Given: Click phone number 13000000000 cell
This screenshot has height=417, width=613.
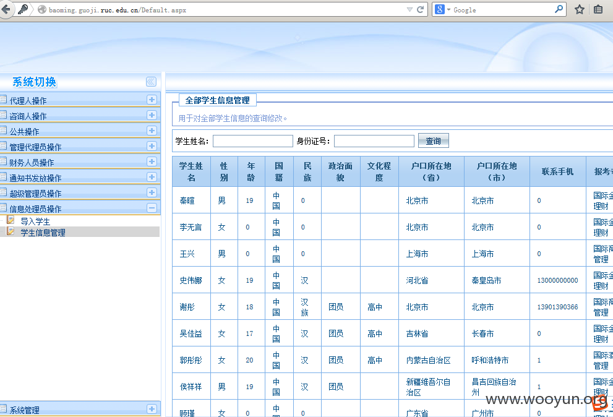Looking at the screenshot, I should (x=557, y=280).
